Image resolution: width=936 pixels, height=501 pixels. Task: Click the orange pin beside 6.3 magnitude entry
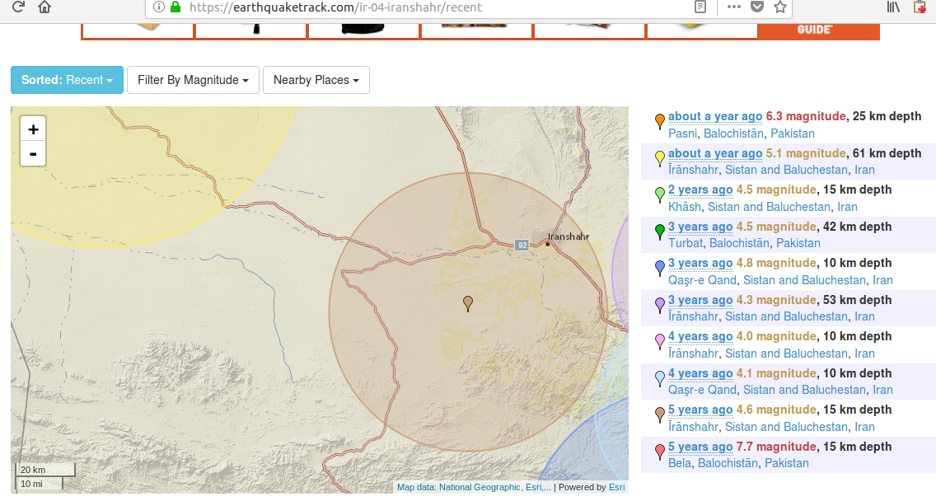[659, 121]
